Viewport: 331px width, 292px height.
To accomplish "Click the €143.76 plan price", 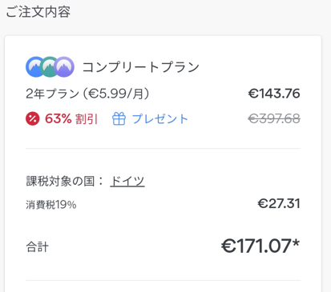I will [274, 94].
